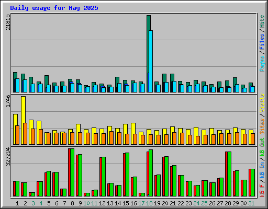Viewport: 268px width, 209px height.
Task: Click the green kB out bar for day 12
Action: coord(104,177)
